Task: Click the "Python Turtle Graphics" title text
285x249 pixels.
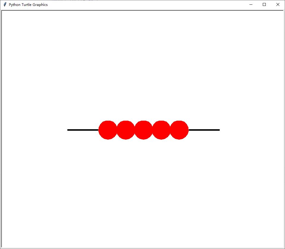Action: (28, 5)
